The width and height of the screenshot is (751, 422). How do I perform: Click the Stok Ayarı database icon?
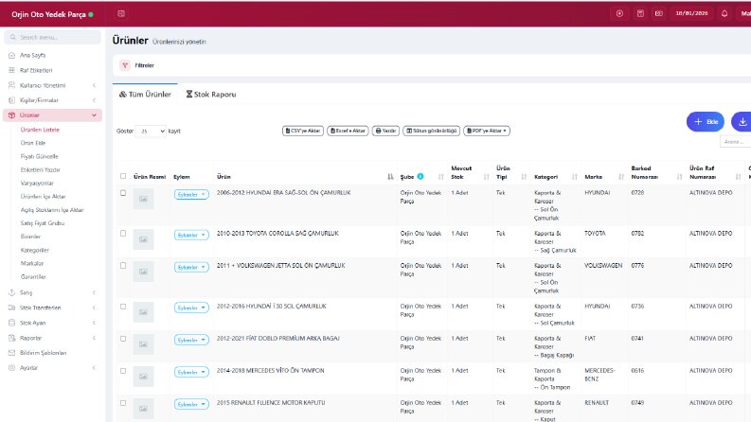11,323
